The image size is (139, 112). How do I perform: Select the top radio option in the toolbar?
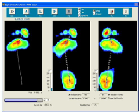(79, 10)
